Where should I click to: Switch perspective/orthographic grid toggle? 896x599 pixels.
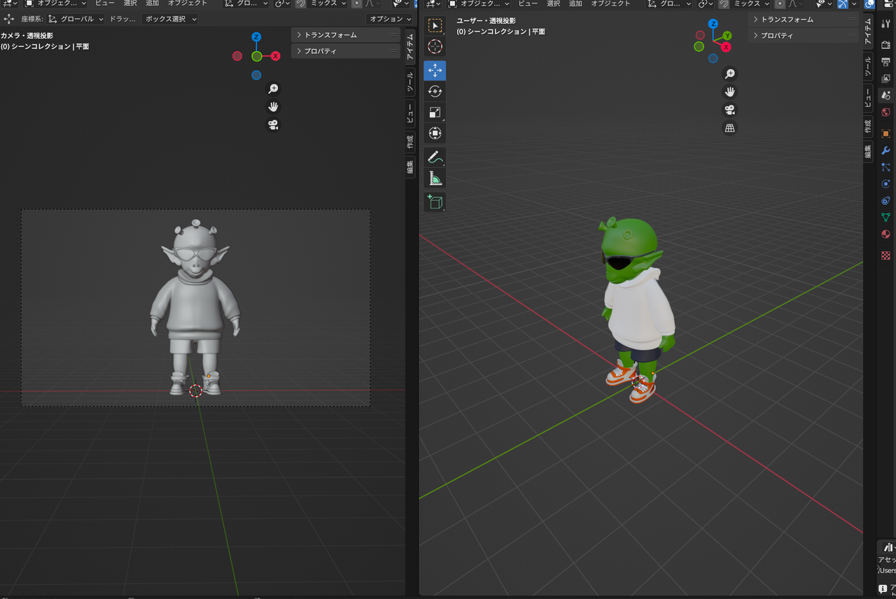click(x=729, y=128)
